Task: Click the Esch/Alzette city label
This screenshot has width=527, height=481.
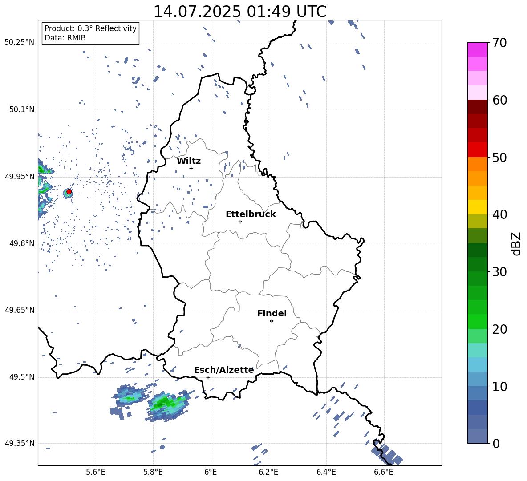Action: 224,370
